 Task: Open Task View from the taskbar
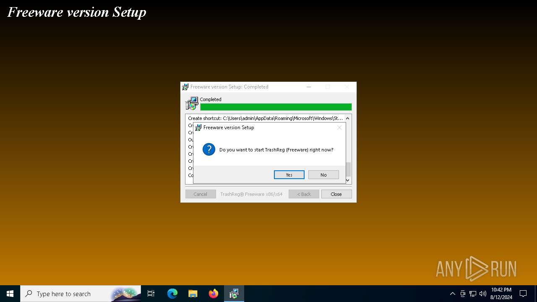[x=151, y=294]
